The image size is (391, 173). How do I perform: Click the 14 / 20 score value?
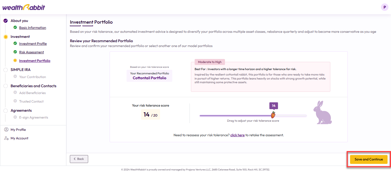[151, 115]
